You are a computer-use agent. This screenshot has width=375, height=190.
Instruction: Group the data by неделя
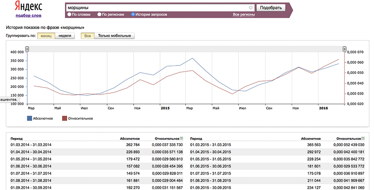pyautogui.click(x=65, y=36)
